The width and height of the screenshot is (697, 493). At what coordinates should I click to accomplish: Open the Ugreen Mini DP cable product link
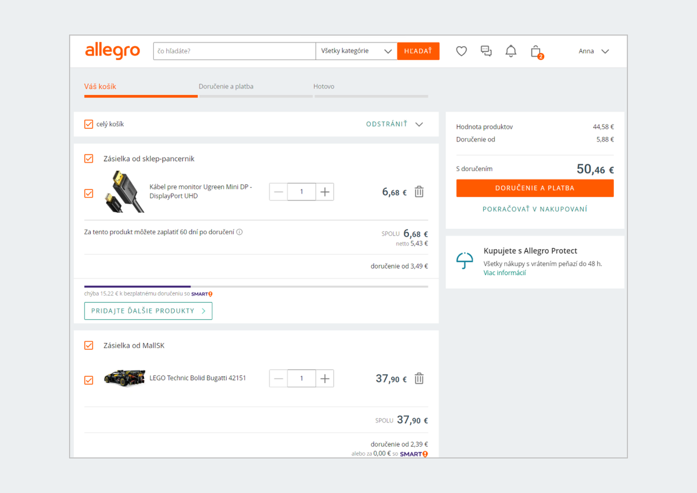201,192
